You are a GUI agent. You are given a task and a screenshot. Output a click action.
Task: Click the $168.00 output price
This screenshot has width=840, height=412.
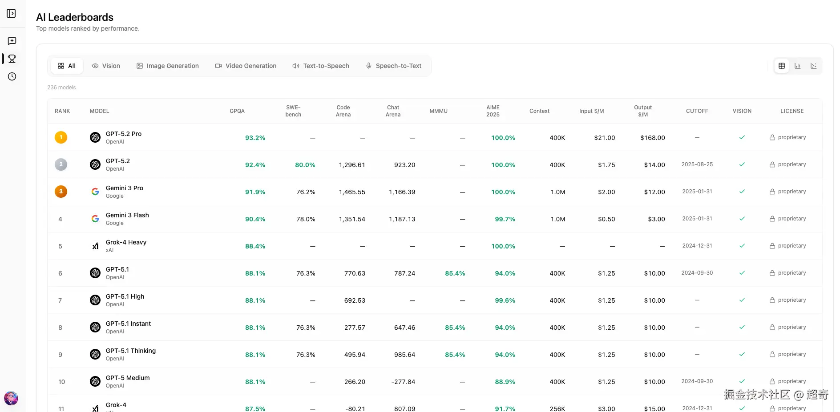pos(653,138)
